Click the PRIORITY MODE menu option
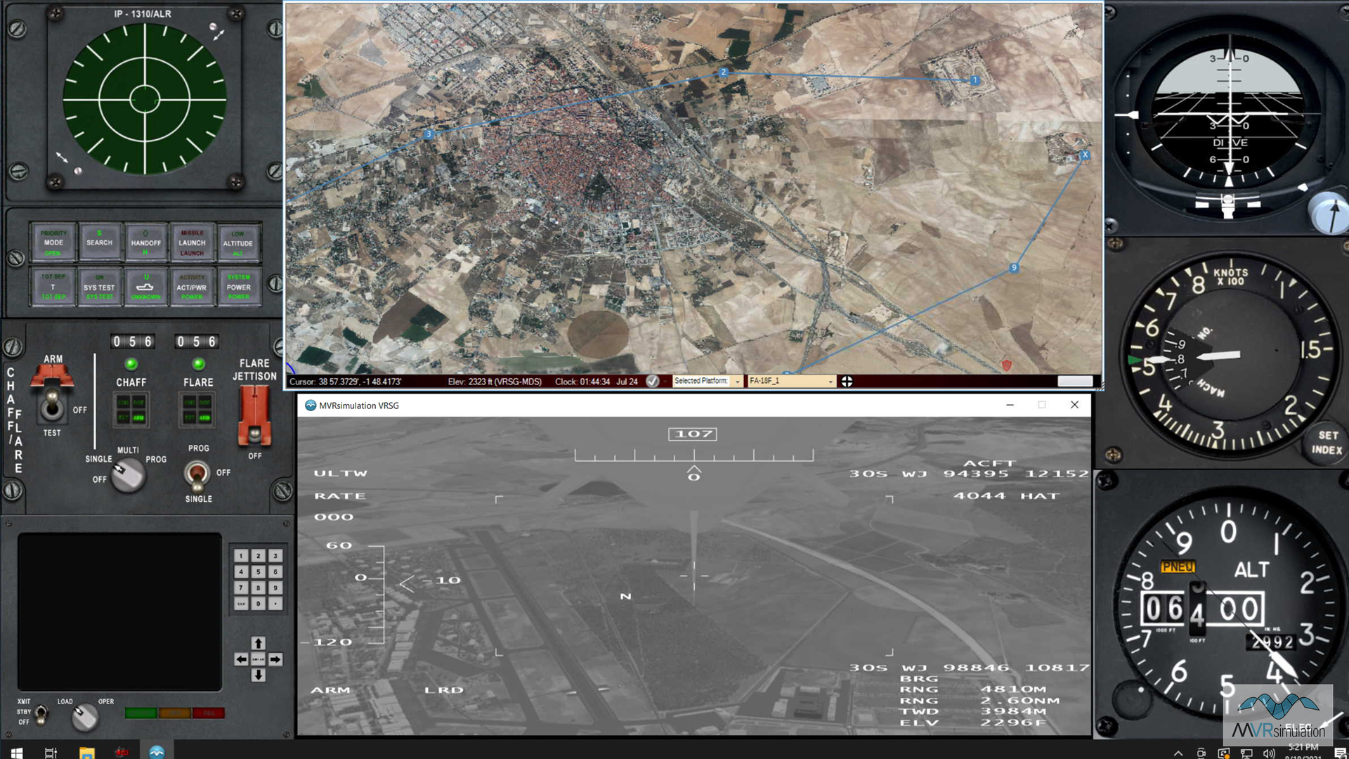 coord(53,242)
